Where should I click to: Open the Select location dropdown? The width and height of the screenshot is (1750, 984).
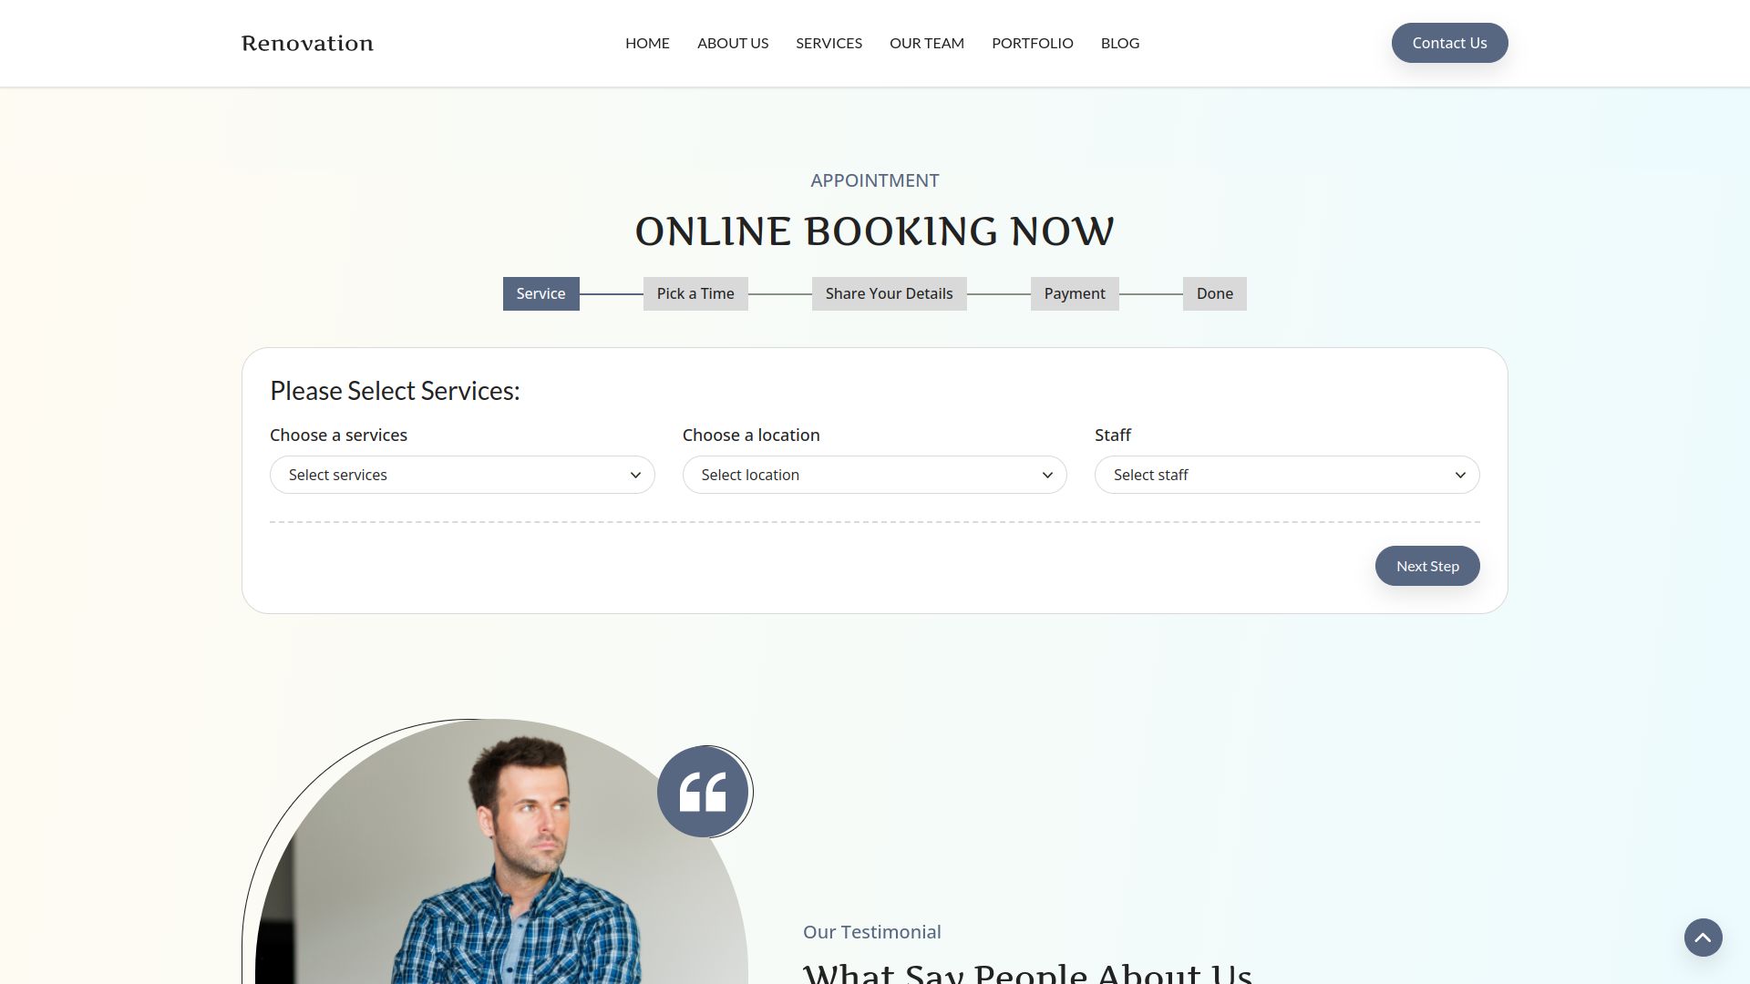tap(874, 475)
